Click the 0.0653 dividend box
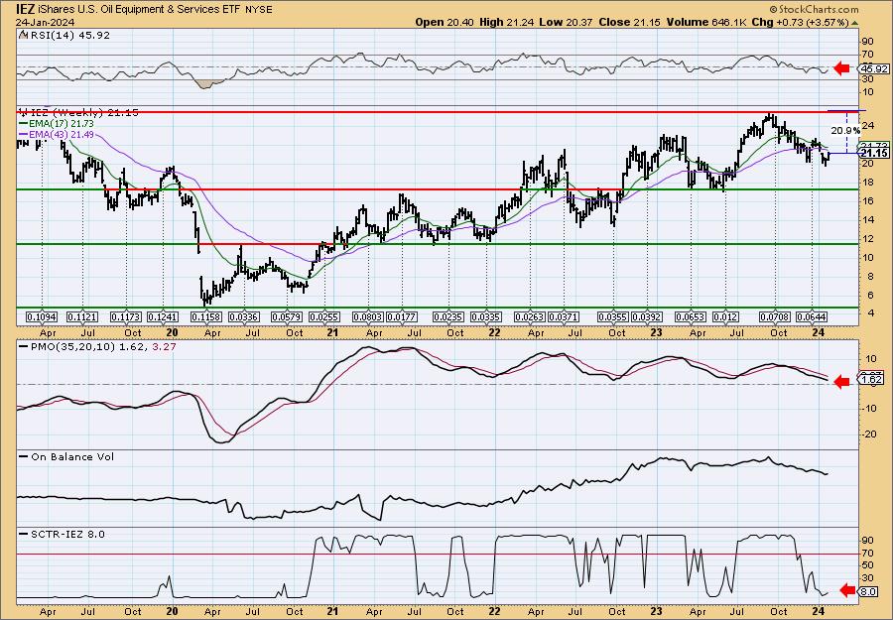 691,316
